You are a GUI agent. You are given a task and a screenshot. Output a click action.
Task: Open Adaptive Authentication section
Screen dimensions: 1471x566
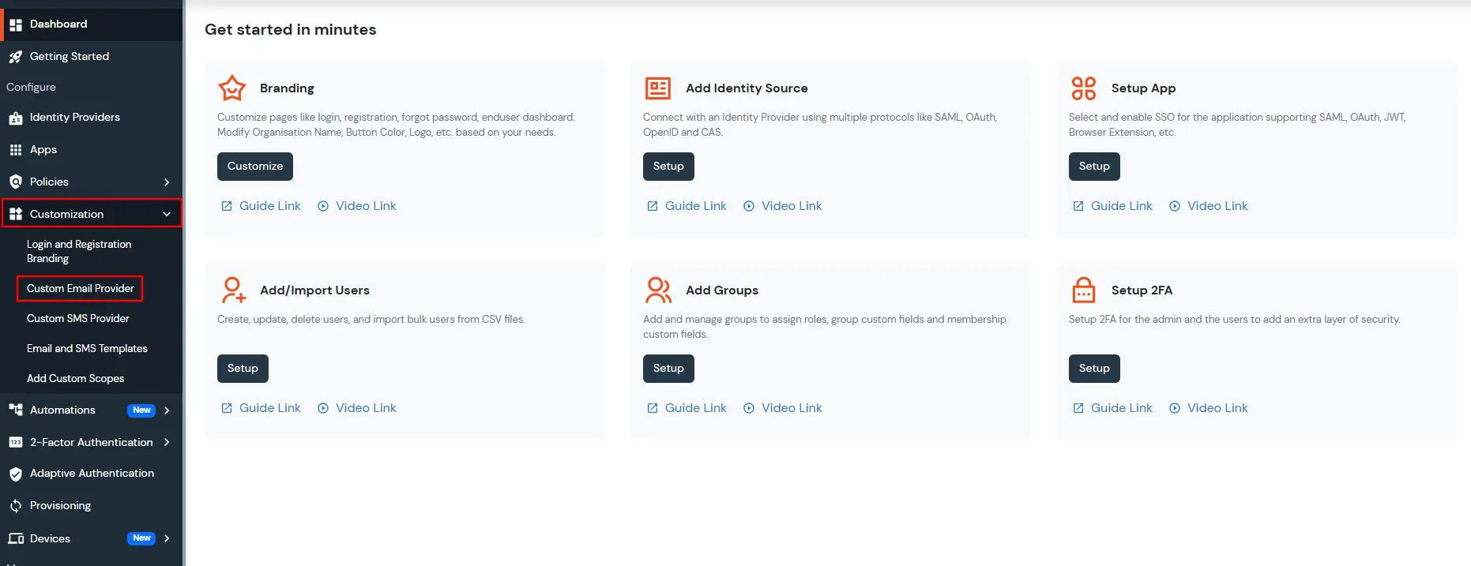[x=92, y=474]
